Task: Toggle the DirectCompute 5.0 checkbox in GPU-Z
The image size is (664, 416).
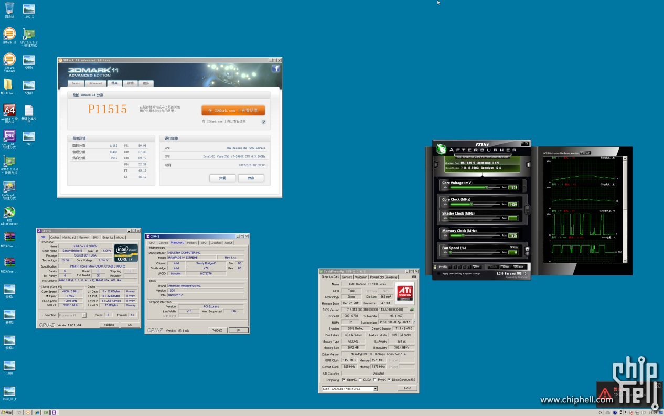Action: 389,380
